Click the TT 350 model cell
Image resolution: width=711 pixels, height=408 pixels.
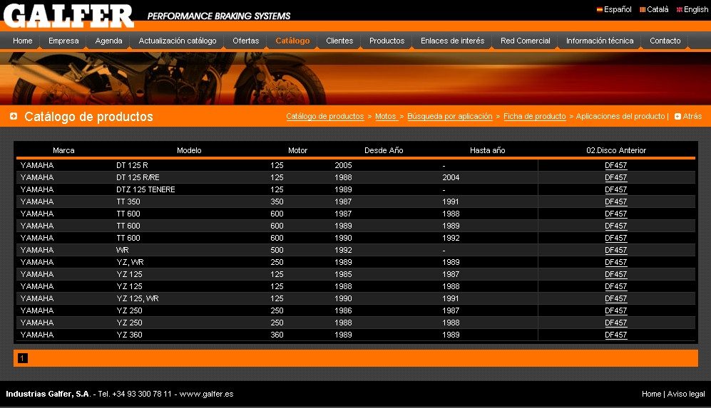coord(128,202)
